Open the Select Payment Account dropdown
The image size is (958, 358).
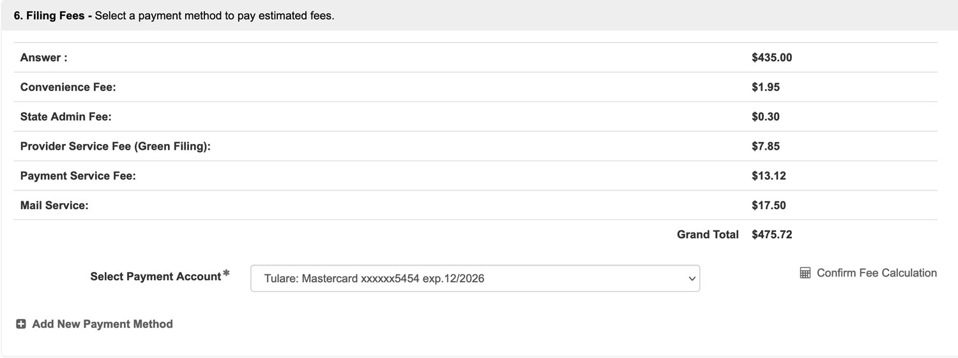pos(475,278)
